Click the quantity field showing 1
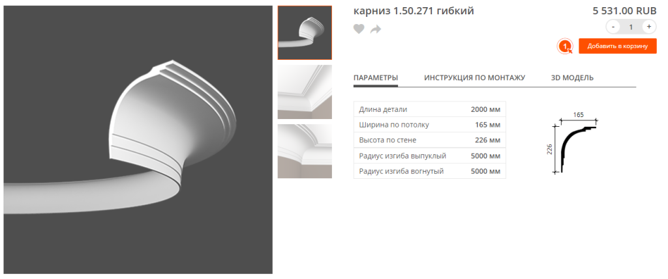Image resolution: width=668 pixels, height=279 pixels. [x=631, y=27]
